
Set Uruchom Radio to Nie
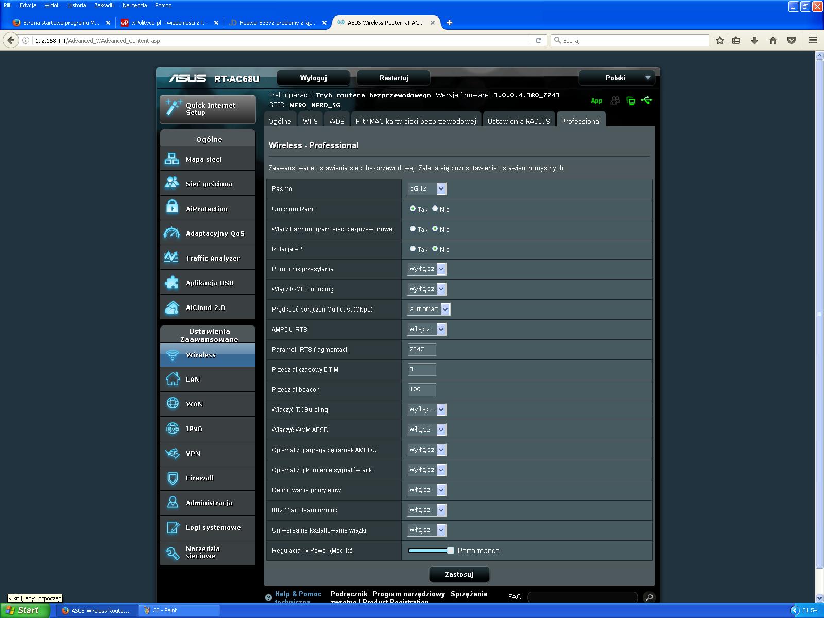[435, 209]
